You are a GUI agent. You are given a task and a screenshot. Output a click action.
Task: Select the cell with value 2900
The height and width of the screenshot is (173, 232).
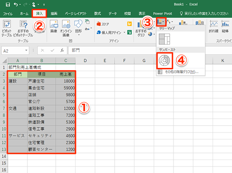[x=65, y=129]
